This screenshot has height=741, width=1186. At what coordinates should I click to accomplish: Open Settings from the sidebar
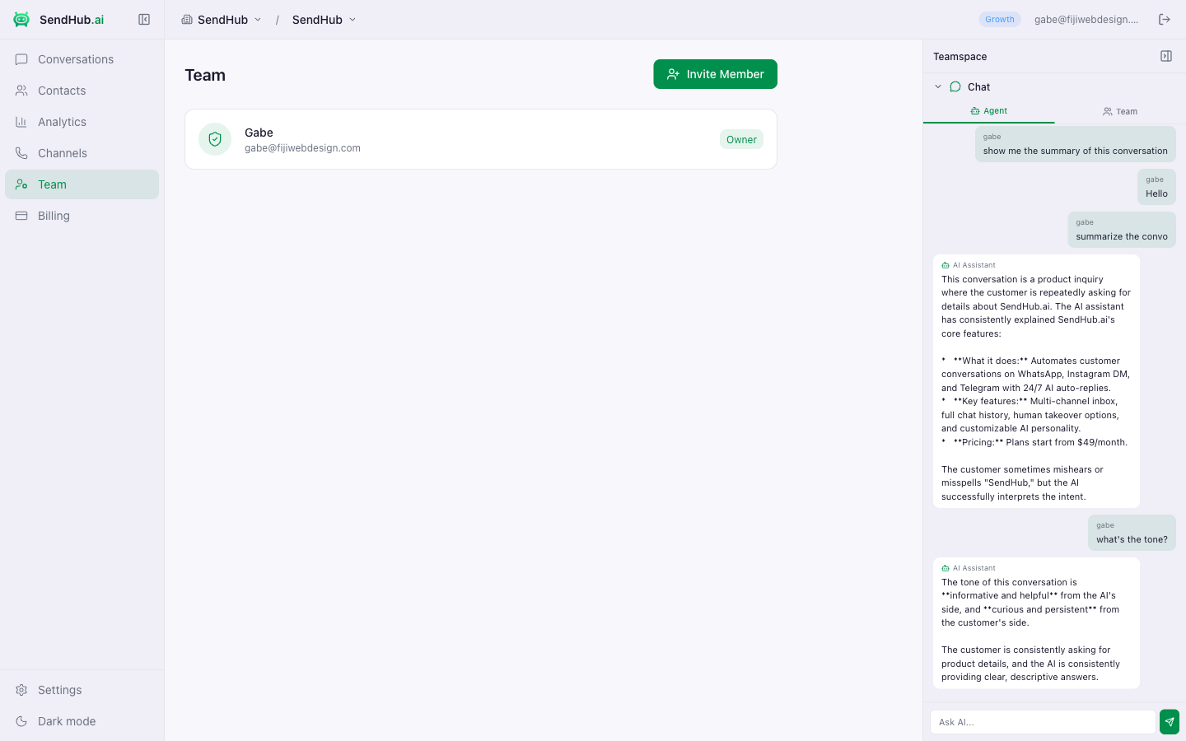pos(82,690)
